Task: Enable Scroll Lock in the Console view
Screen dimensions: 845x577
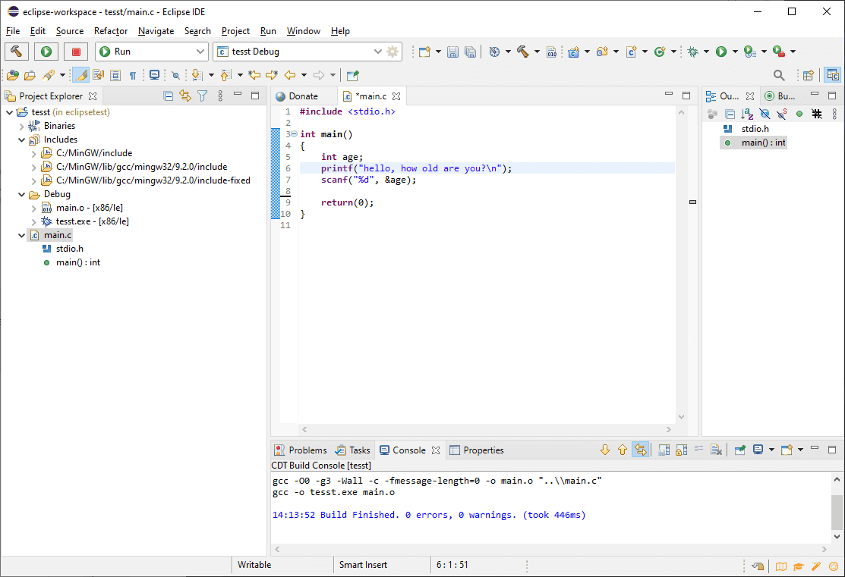Action: [x=681, y=450]
